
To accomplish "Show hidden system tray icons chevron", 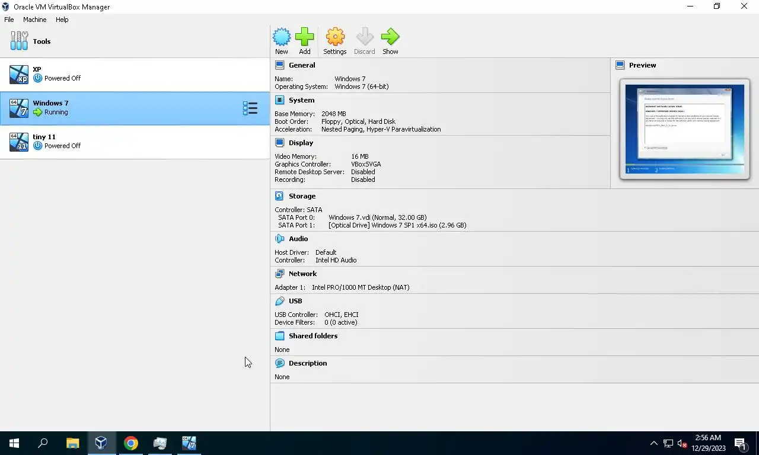I will click(x=653, y=443).
